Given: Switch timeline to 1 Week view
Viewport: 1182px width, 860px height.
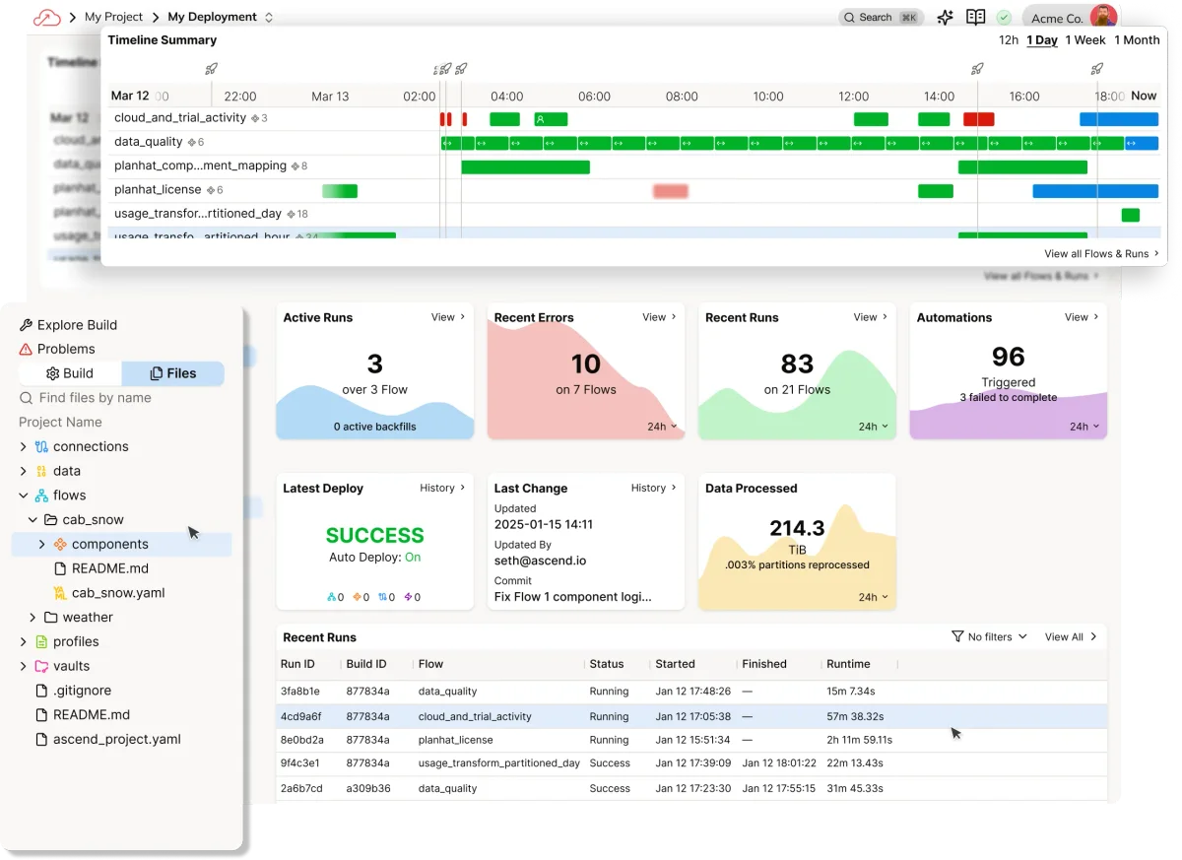Looking at the screenshot, I should pyautogui.click(x=1084, y=40).
